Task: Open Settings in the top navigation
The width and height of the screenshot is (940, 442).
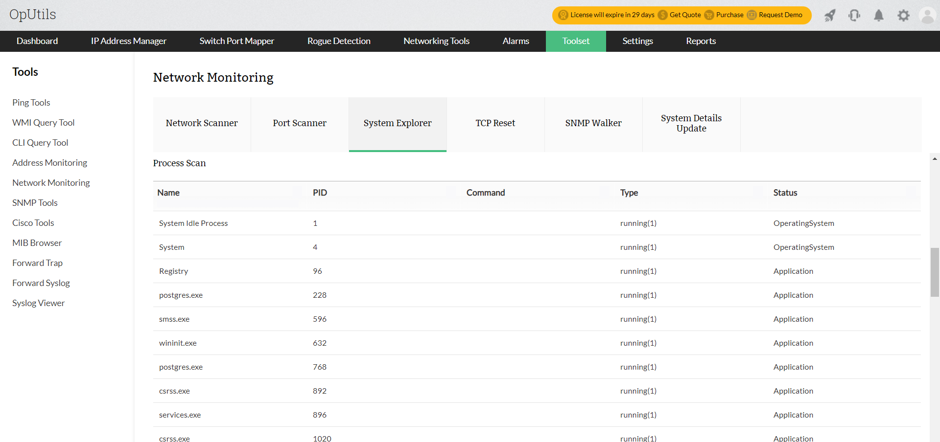Action: [x=638, y=41]
